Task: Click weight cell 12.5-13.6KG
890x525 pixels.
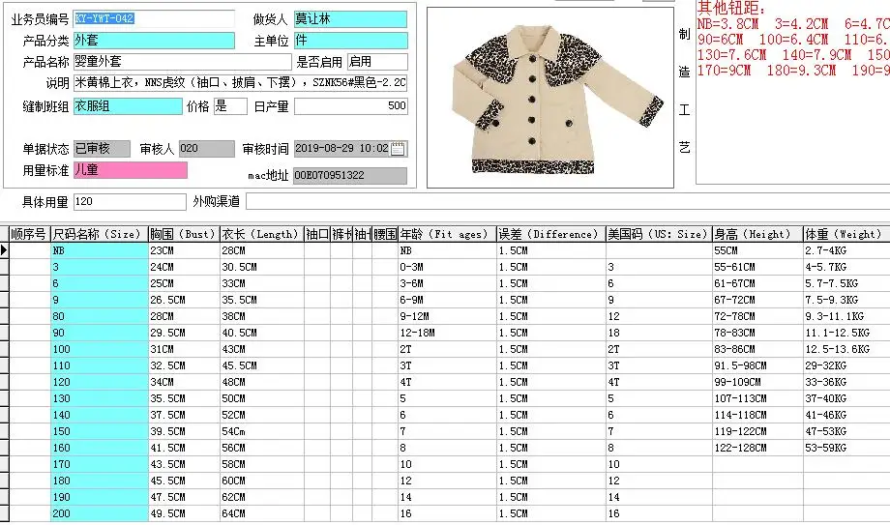Action: (x=846, y=350)
